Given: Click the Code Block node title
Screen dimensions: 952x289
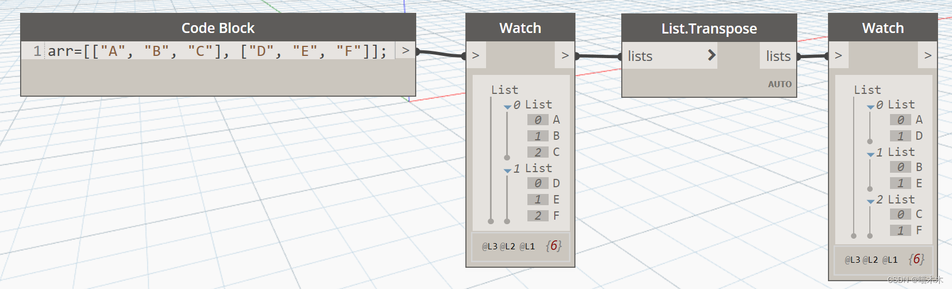Looking at the screenshot, I should pos(218,28).
